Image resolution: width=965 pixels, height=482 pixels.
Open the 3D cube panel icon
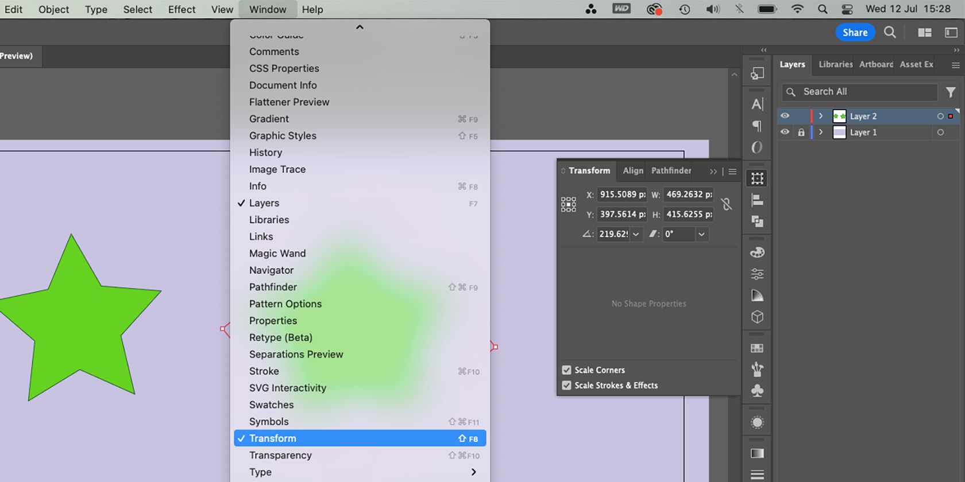tap(757, 317)
